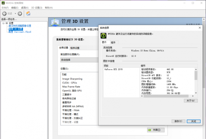
Task: Select 垂直同步 setting row
Action: [x=67, y=103]
